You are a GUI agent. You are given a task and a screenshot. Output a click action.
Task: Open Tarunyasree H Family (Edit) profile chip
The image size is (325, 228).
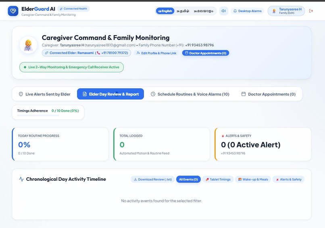[286, 11]
